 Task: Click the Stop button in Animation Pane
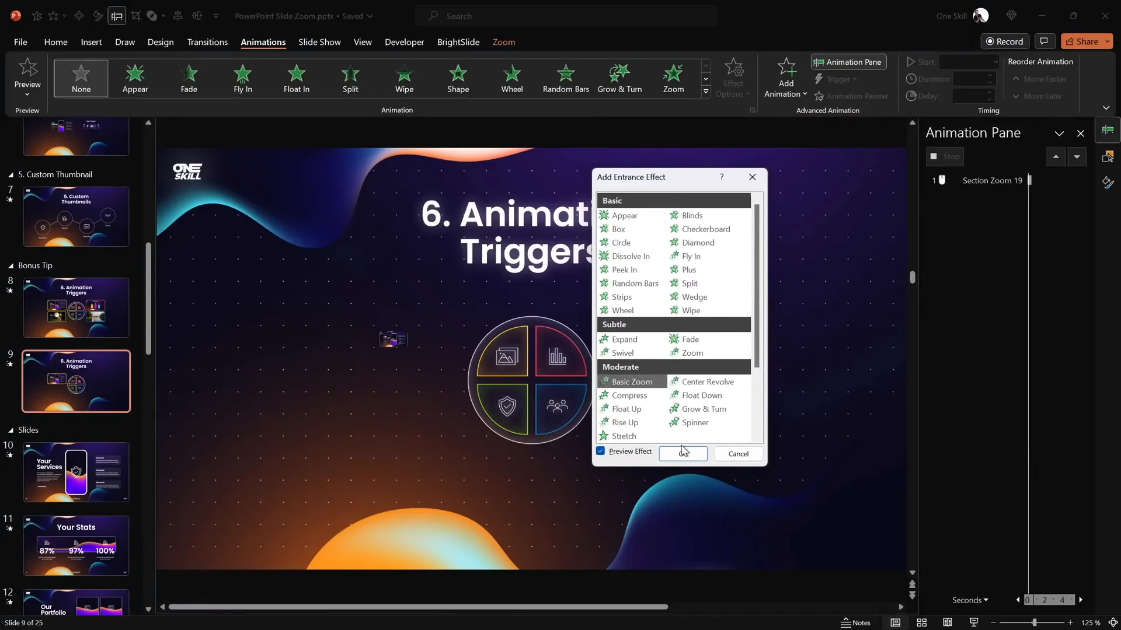pyautogui.click(x=945, y=156)
